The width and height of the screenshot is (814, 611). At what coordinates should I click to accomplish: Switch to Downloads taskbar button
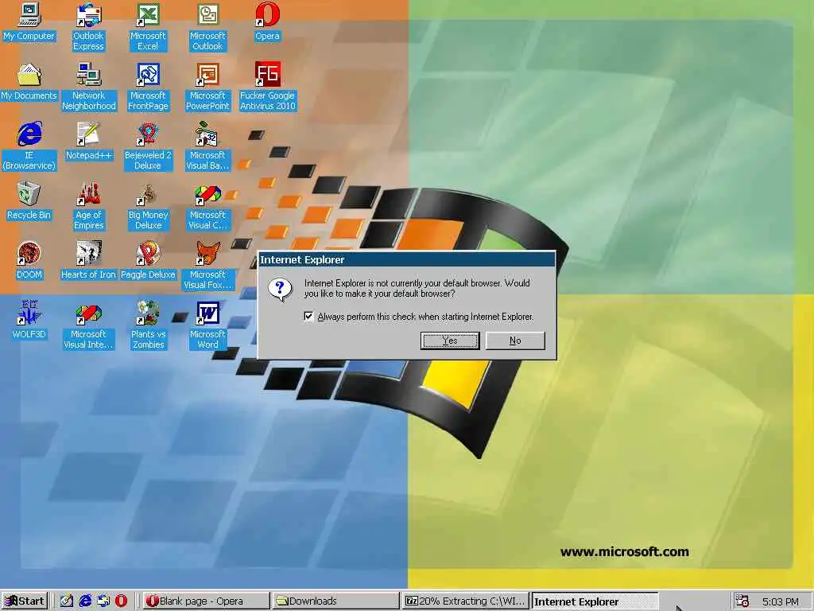coord(336,601)
